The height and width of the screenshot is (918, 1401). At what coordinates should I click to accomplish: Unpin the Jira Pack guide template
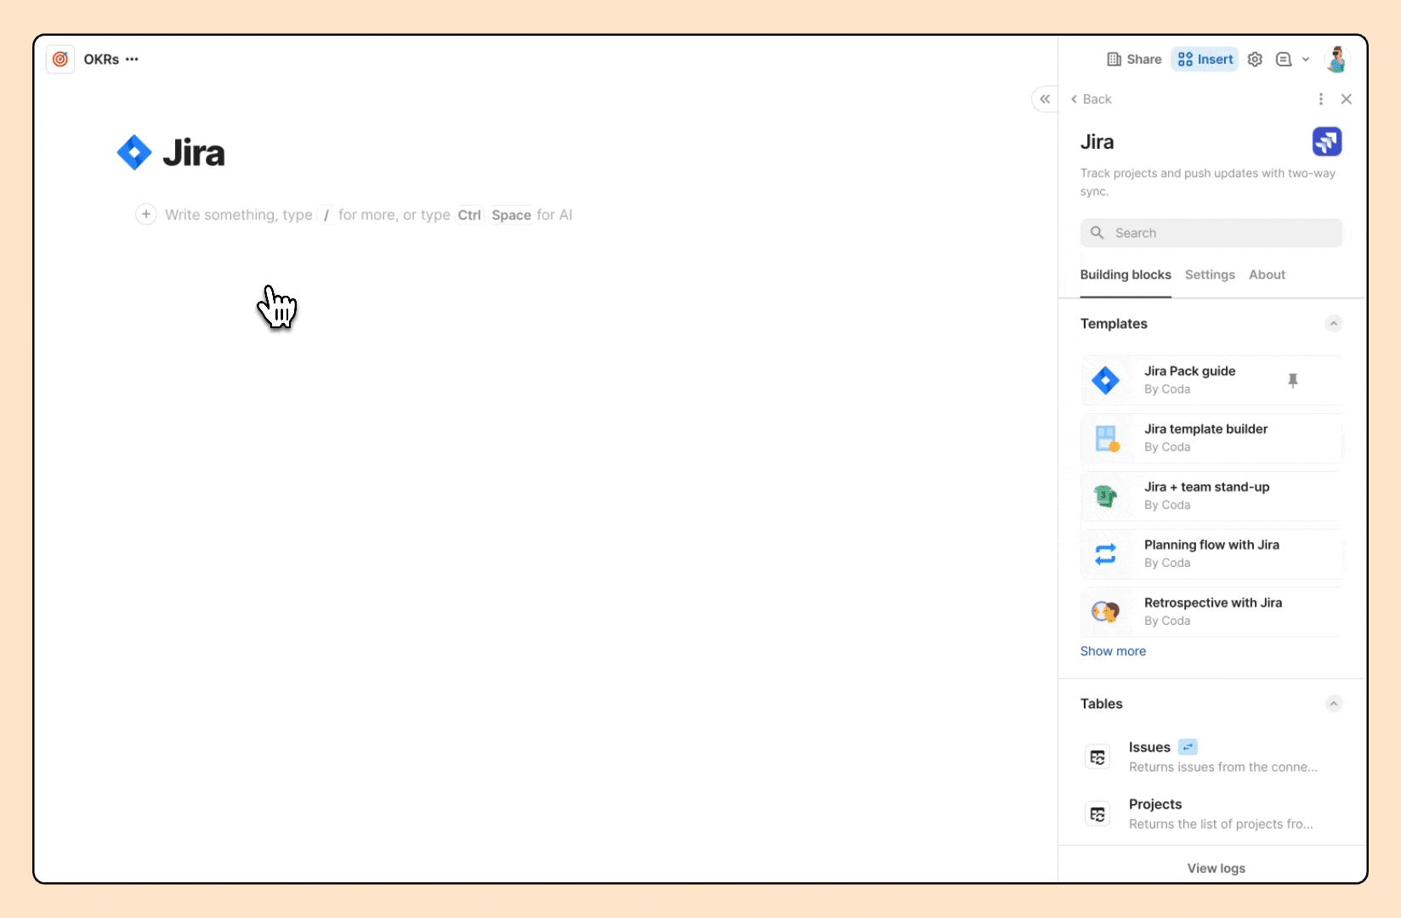point(1294,380)
